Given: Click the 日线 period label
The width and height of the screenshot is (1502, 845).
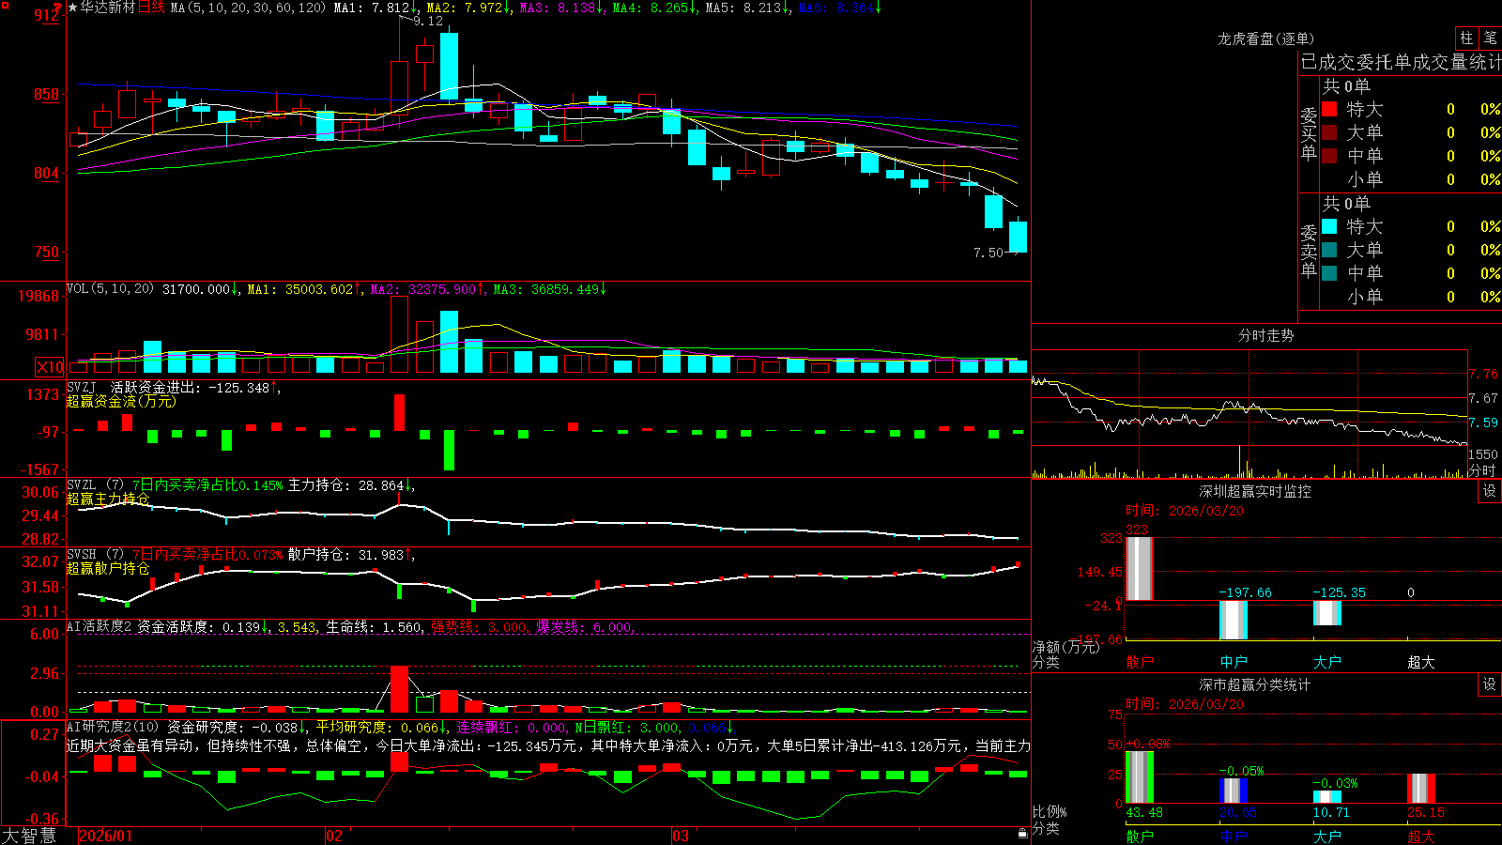Looking at the screenshot, I should tap(152, 8).
